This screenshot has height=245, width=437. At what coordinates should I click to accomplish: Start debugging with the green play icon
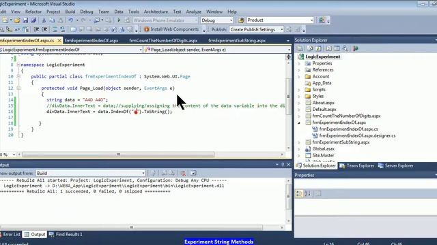click(x=119, y=20)
